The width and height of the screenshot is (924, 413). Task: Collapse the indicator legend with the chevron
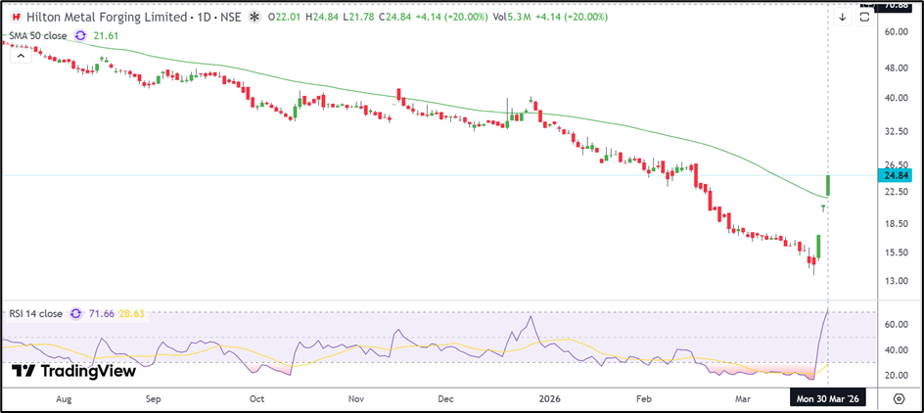(x=19, y=55)
